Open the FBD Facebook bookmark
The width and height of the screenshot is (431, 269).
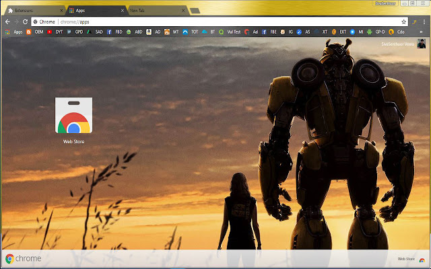[114, 32]
